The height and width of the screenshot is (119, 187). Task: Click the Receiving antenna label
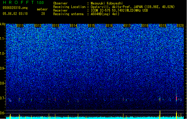point(68,14)
